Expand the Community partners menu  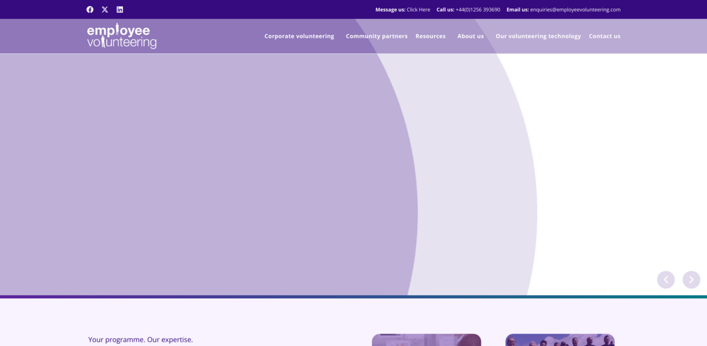pos(376,36)
